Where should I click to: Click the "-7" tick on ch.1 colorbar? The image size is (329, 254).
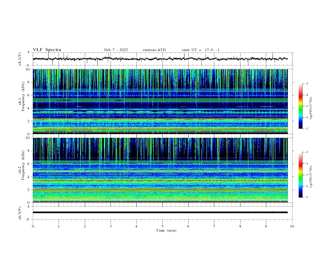tap(307, 129)
